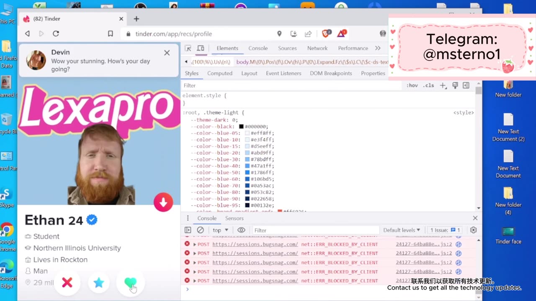The width and height of the screenshot is (536, 301).
Task: Click the share icon in address bar
Action: click(x=308, y=33)
